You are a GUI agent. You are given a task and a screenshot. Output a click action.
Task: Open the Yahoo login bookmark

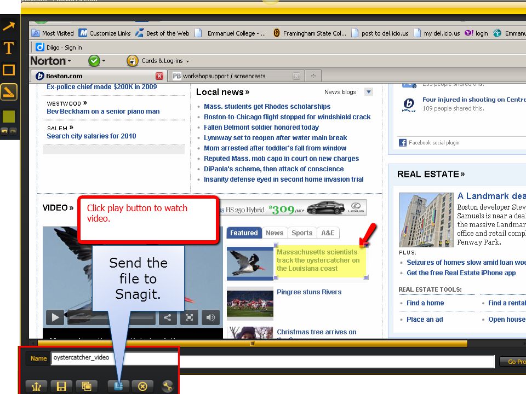point(476,33)
